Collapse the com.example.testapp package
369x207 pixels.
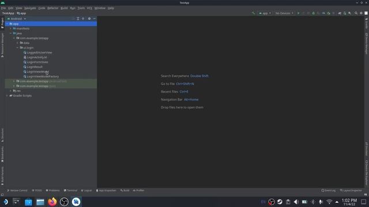click(x=14, y=38)
